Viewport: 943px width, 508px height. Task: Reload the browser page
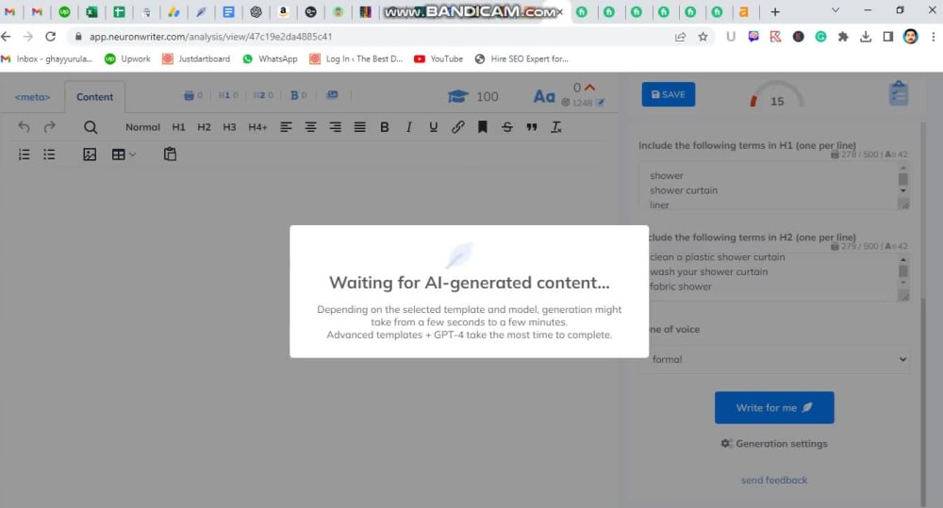click(51, 37)
